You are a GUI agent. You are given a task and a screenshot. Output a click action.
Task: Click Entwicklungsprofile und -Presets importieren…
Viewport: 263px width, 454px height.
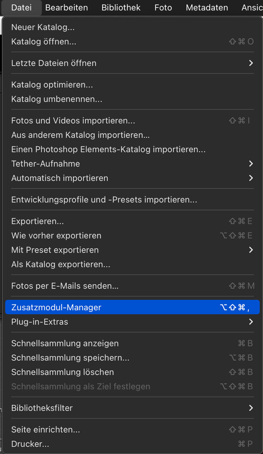click(x=104, y=199)
